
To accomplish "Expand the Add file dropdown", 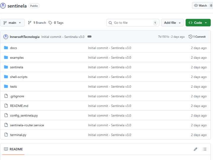I will tap(172, 23).
